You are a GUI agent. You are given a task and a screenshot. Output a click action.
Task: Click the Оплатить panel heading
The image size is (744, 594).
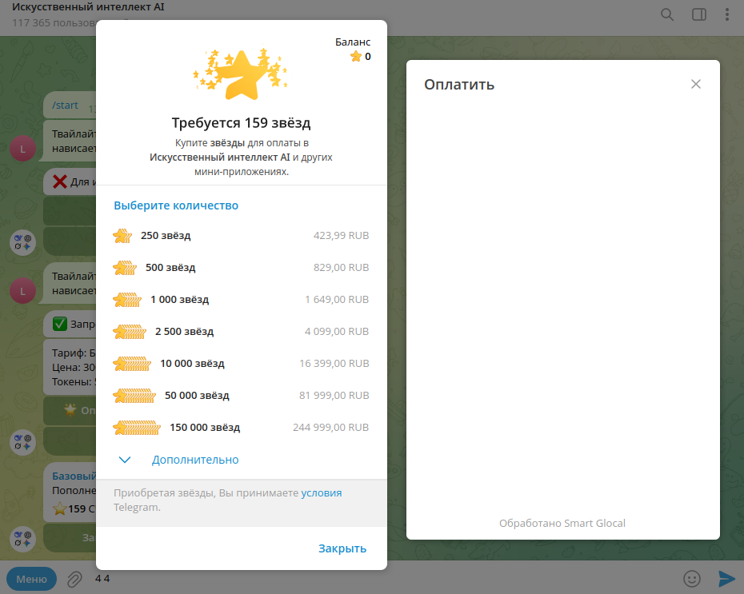click(459, 85)
